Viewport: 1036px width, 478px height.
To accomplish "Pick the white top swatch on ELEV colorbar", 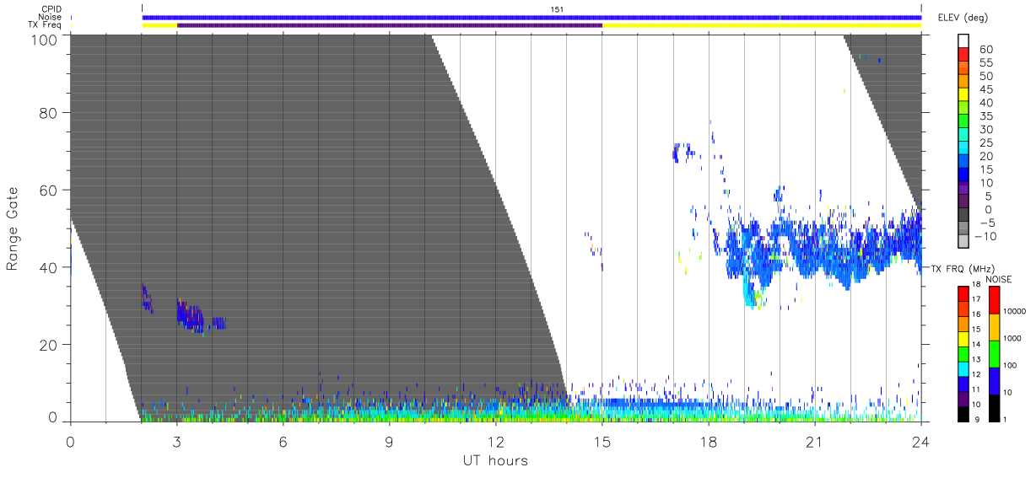I will 964,41.
